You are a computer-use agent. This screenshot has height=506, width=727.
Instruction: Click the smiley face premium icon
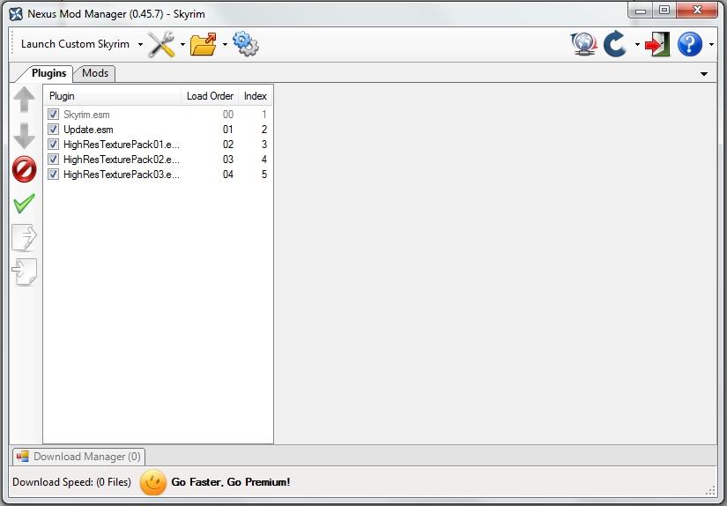coord(153,482)
